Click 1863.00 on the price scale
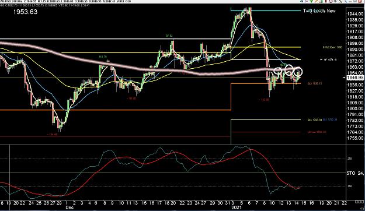 [x=355, y=67]
